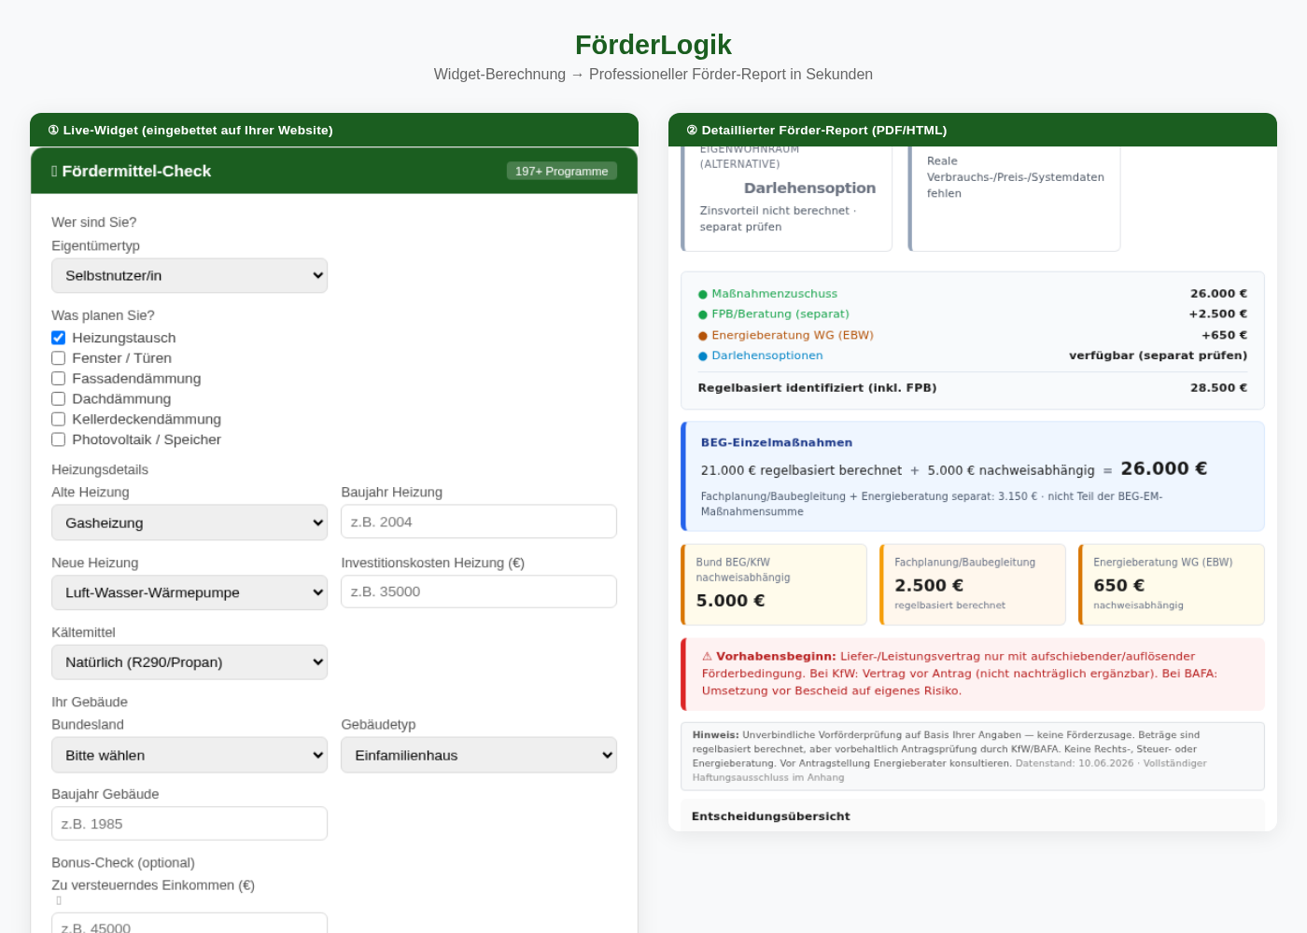Click the Entscheidungsübersicht section heading
1307x933 pixels.
coord(771,816)
